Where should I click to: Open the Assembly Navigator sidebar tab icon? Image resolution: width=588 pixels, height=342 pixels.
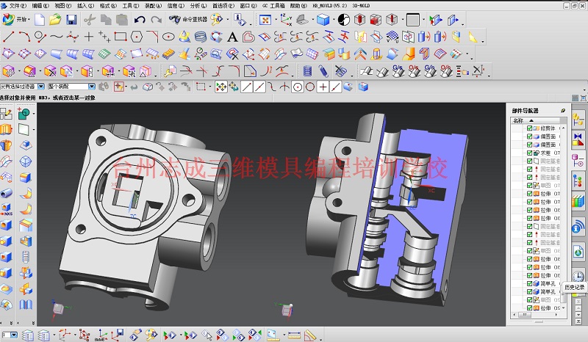pyautogui.click(x=578, y=120)
